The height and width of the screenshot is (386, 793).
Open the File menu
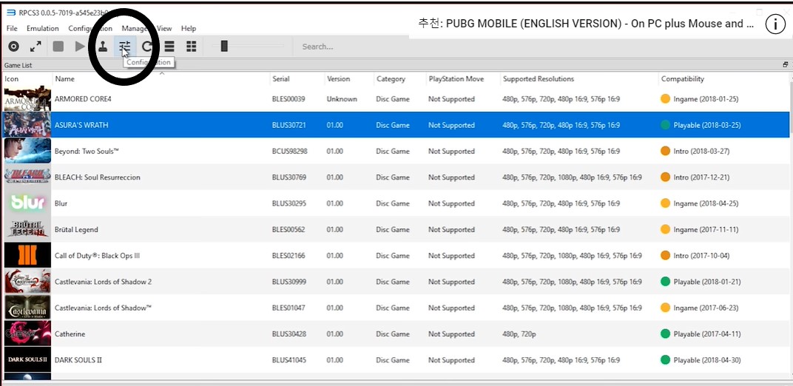tap(12, 28)
